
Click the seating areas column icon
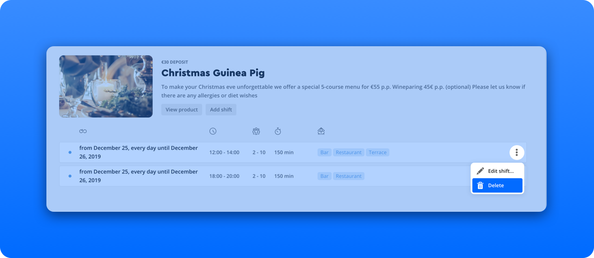[321, 131]
